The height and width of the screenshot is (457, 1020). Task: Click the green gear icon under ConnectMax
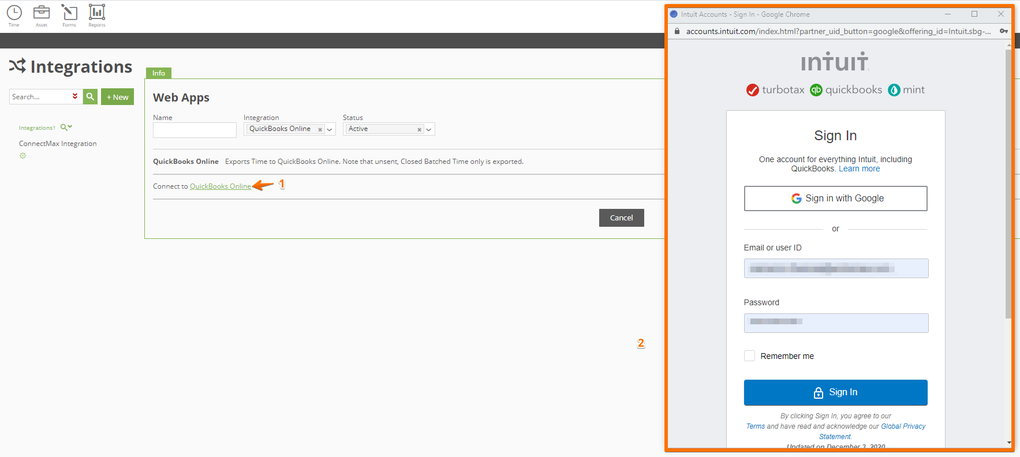(x=23, y=156)
